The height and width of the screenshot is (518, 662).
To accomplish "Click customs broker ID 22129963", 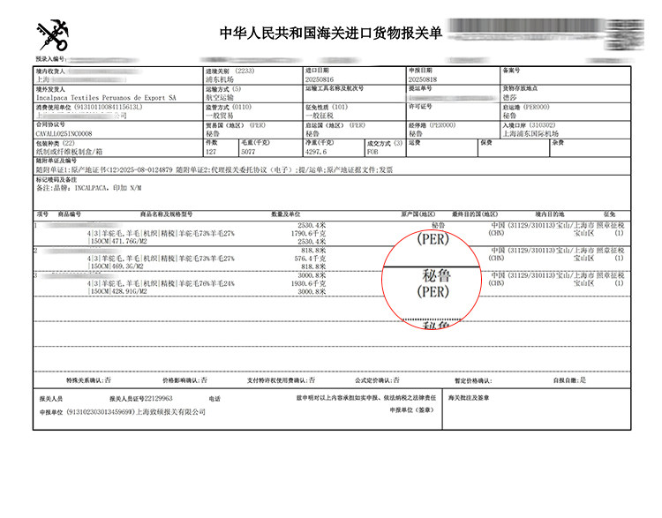I will [158, 399].
